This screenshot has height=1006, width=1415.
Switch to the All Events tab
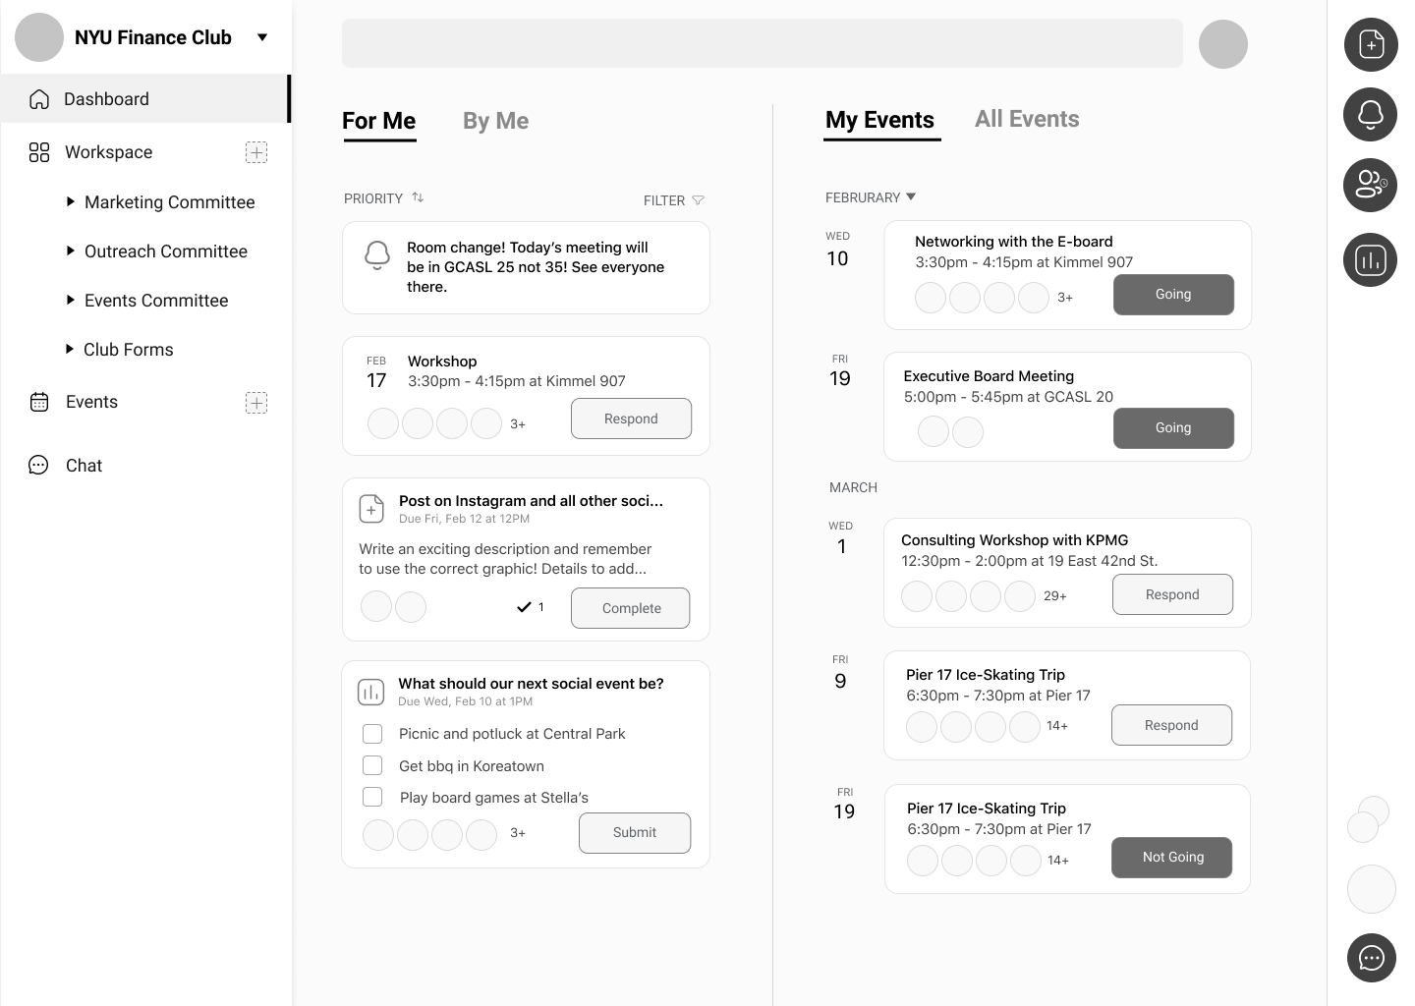tap(1026, 119)
